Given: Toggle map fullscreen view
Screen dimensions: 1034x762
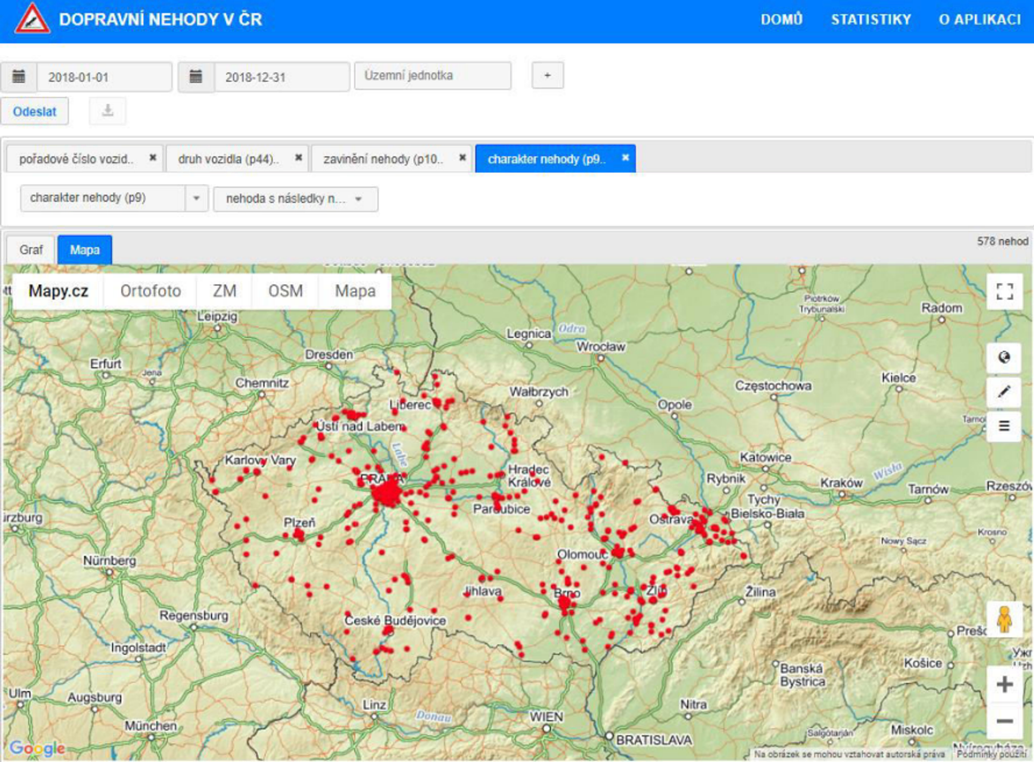Looking at the screenshot, I should tap(1005, 291).
